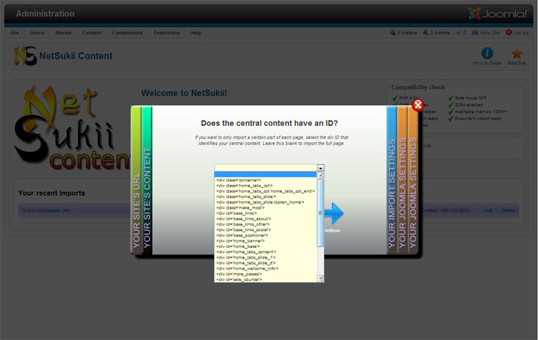
Task: Open the YOUR SITE'S URL wizard tab
Action: pyautogui.click(x=136, y=180)
